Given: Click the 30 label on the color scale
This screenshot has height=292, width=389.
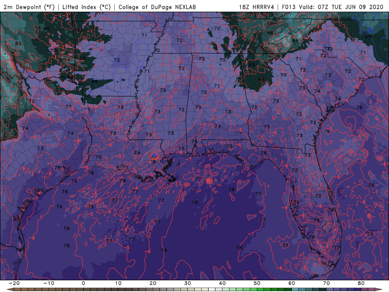Looking at the screenshot, I should point(188,283).
